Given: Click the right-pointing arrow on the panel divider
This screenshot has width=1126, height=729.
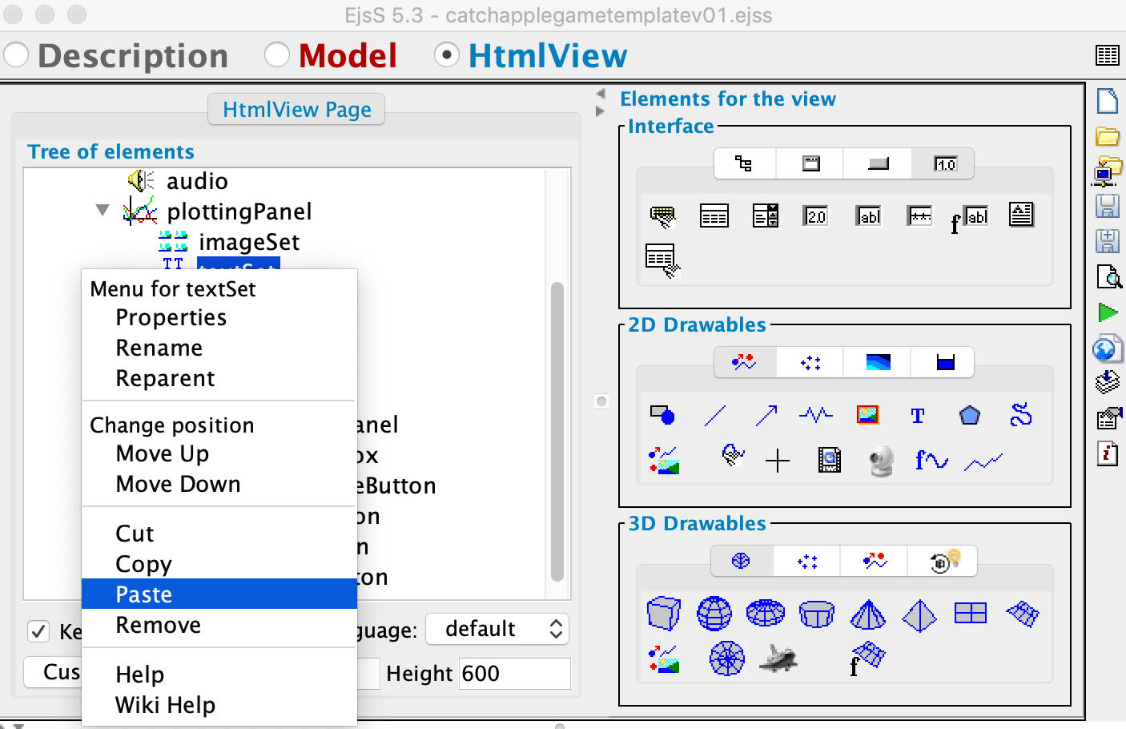Looking at the screenshot, I should [x=601, y=111].
